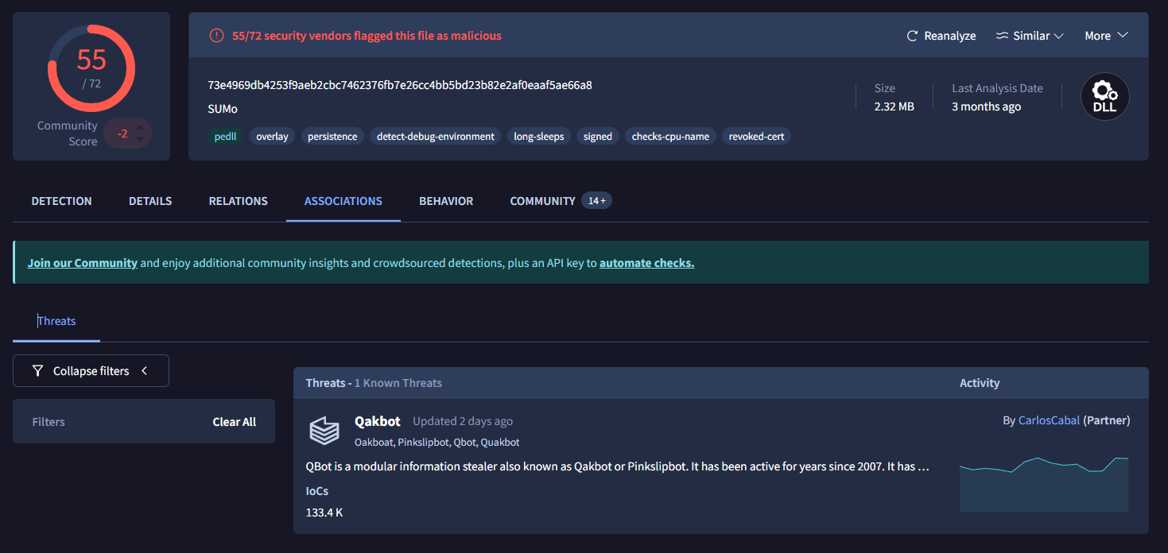
Task: Select the Threats sub-tab
Action: click(56, 321)
